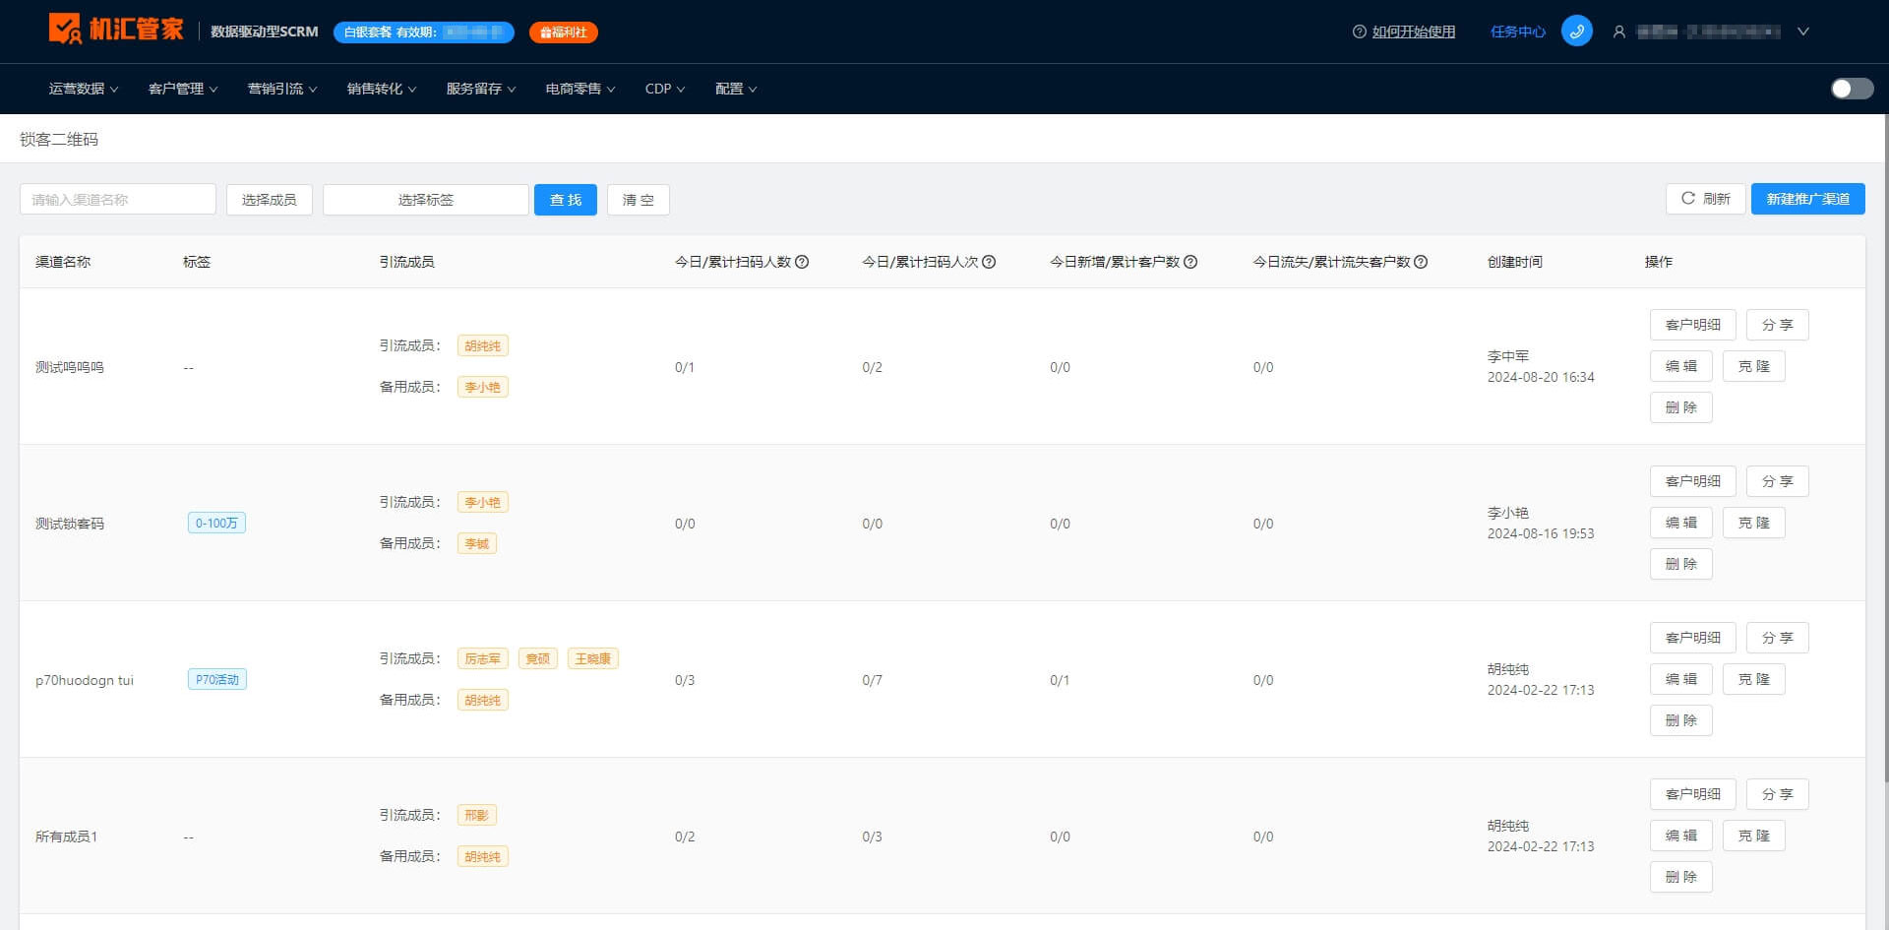Open the 服务留存 menu

(481, 89)
